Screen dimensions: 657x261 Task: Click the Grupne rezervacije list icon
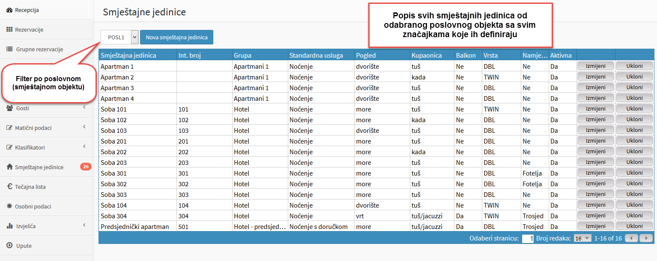point(9,49)
